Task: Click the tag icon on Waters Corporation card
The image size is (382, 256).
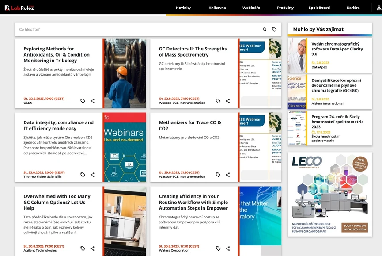Action: [218, 248]
